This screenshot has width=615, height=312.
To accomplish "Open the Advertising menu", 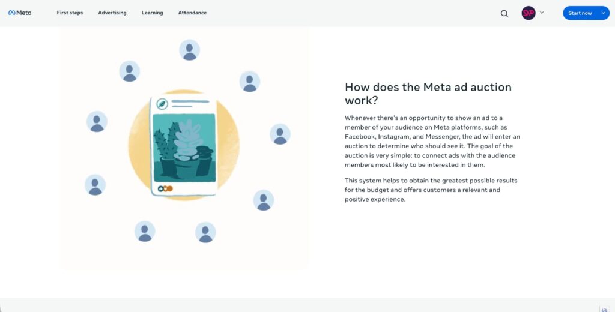I will click(112, 13).
